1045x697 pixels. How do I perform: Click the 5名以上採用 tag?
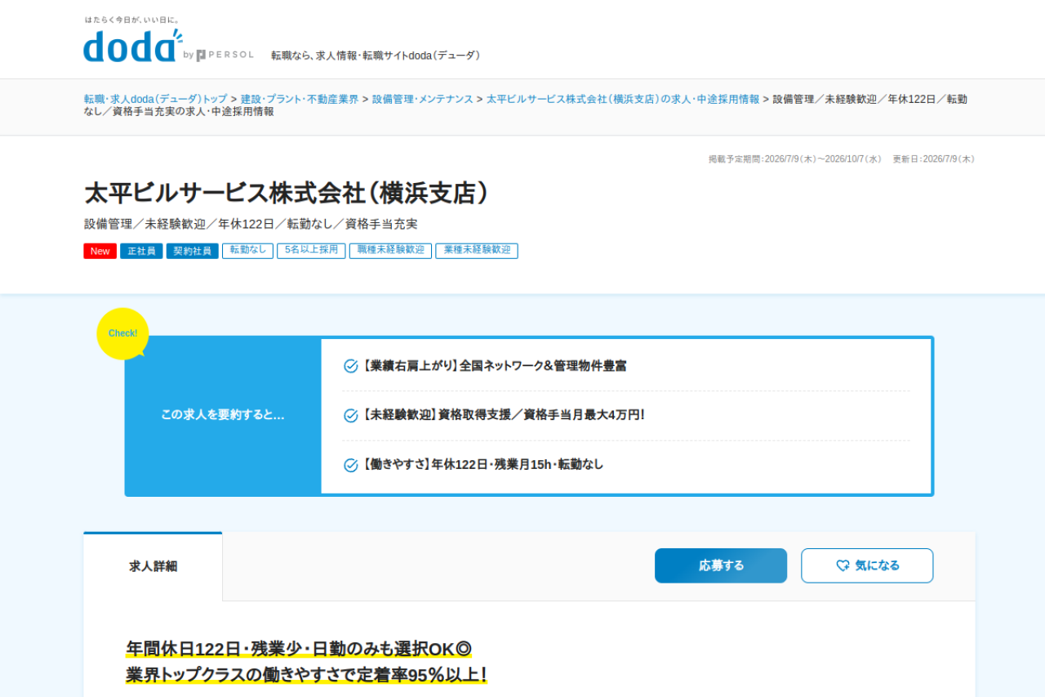(311, 251)
